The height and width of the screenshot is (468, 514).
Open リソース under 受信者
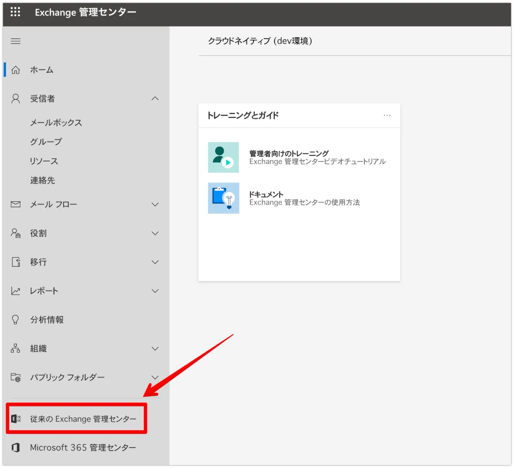[44, 161]
